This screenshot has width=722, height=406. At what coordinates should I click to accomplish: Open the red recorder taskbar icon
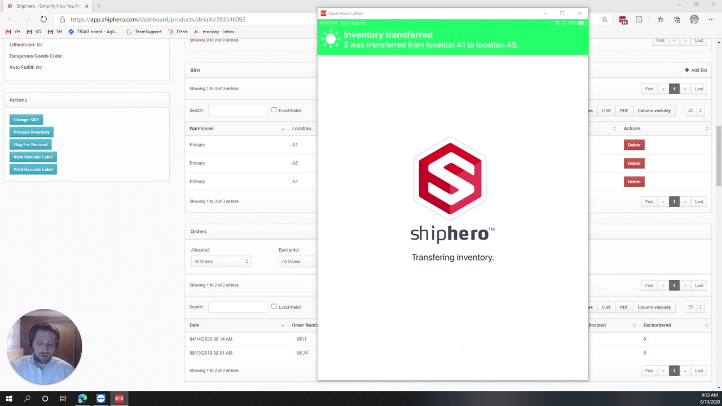tap(119, 399)
